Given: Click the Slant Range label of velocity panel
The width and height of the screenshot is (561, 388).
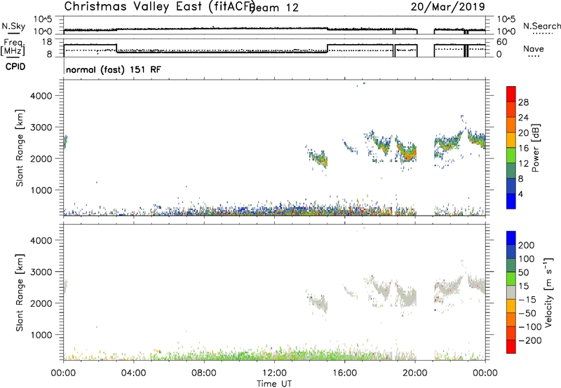Looking at the screenshot, I should pyautogui.click(x=20, y=292).
